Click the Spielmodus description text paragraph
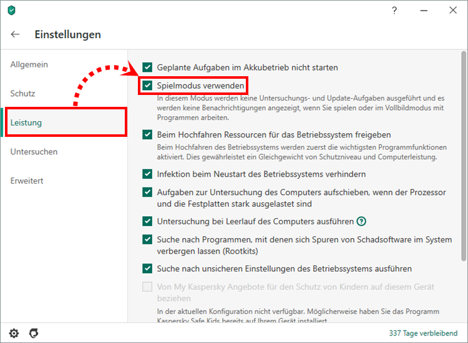This screenshot has height=343, width=468. (301, 108)
